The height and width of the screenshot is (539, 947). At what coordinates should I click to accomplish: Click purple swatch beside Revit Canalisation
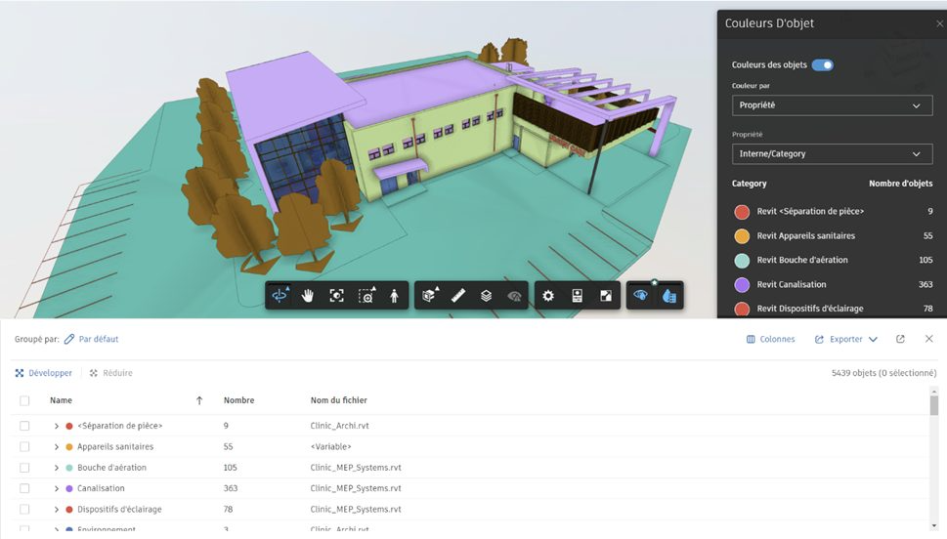tap(742, 285)
